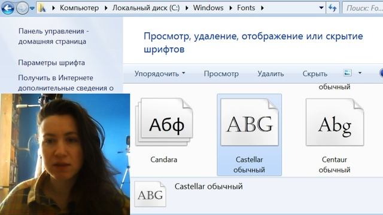Expand arrow after Fonts breadcrumb
This screenshot has width=383, height=215.
click(262, 8)
